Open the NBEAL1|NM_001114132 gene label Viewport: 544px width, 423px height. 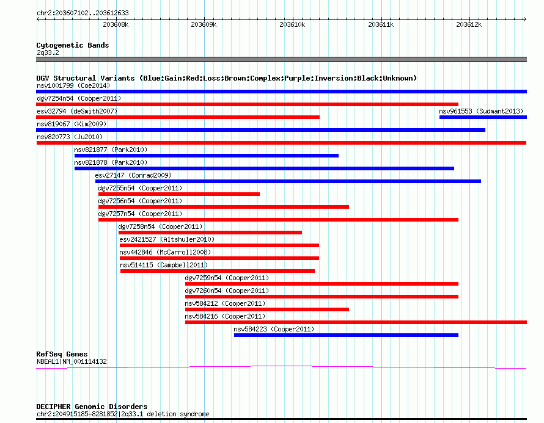click(72, 362)
